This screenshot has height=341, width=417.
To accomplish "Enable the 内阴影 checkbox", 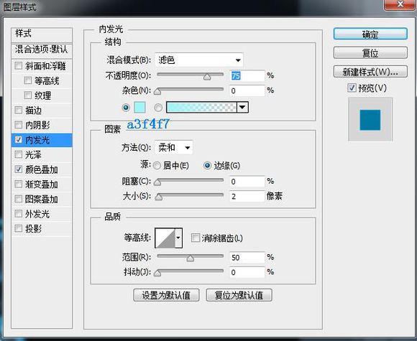I will [x=19, y=125].
